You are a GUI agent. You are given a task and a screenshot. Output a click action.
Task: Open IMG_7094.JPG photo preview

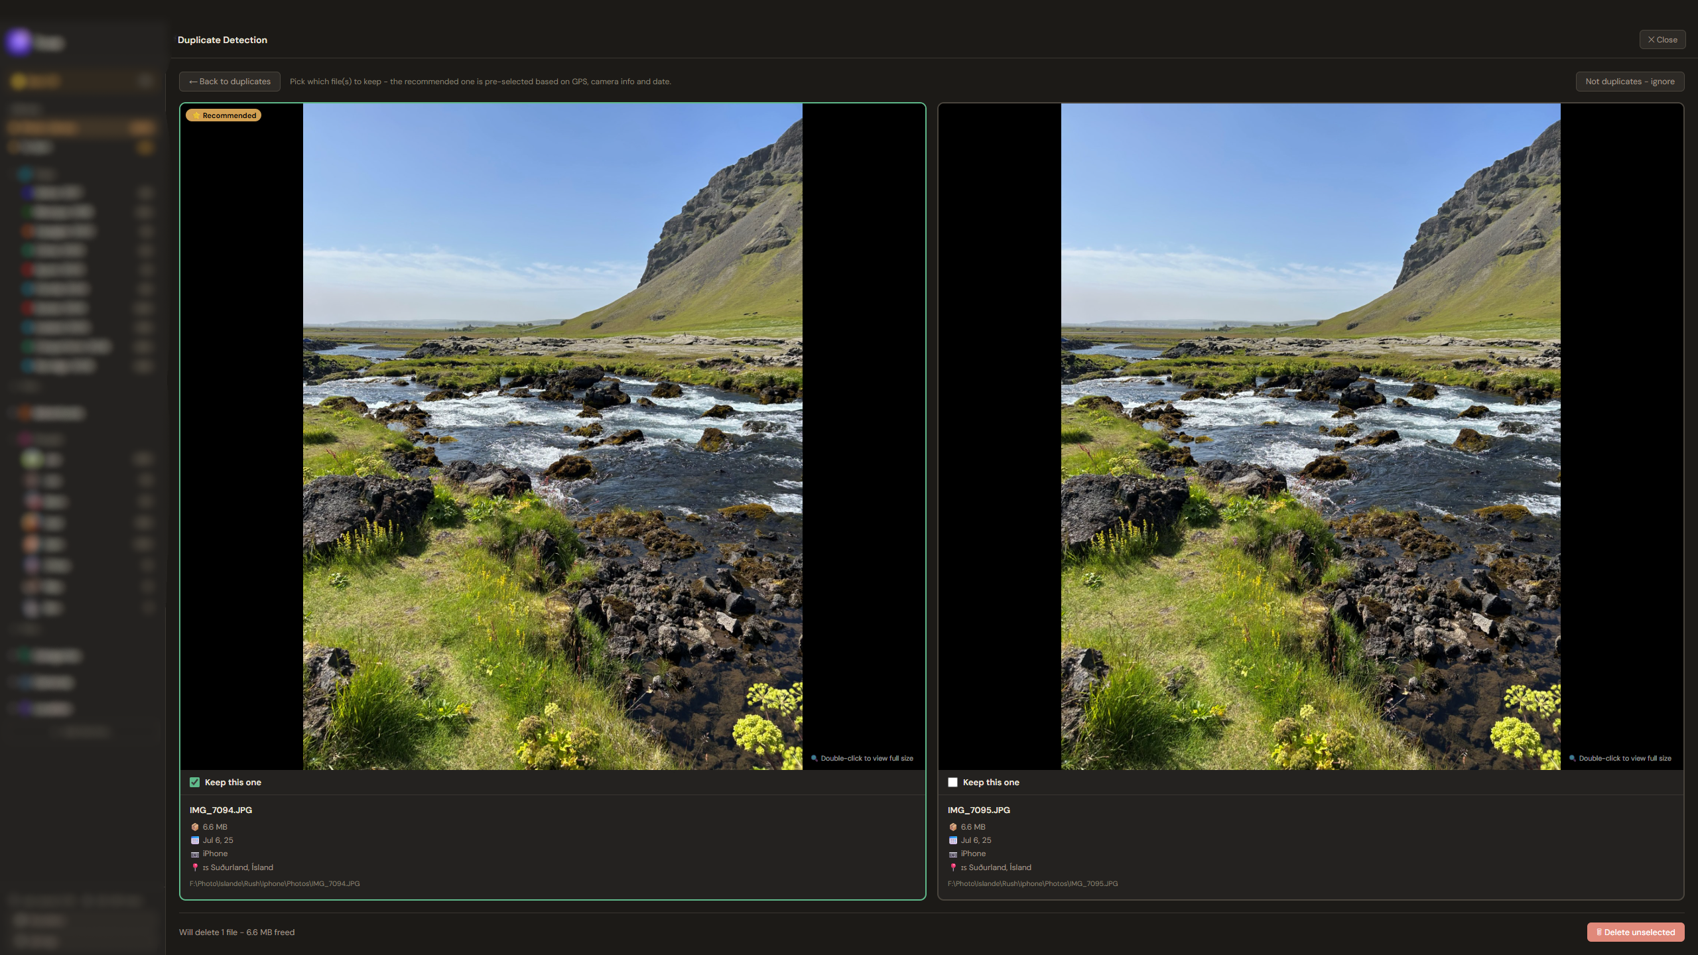click(553, 436)
